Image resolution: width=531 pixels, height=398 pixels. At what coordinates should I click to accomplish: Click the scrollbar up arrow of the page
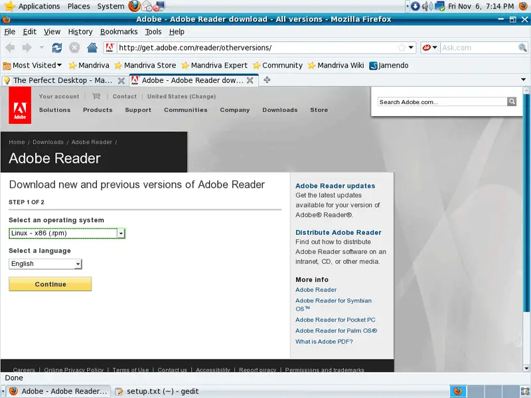pos(526,90)
